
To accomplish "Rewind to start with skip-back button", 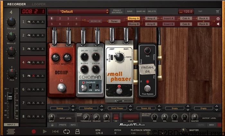I will pyautogui.click(x=55, y=131).
